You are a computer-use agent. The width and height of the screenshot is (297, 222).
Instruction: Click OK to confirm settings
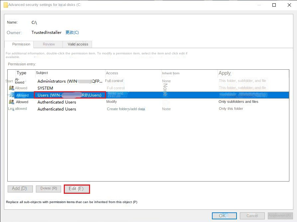[x=224, y=216]
